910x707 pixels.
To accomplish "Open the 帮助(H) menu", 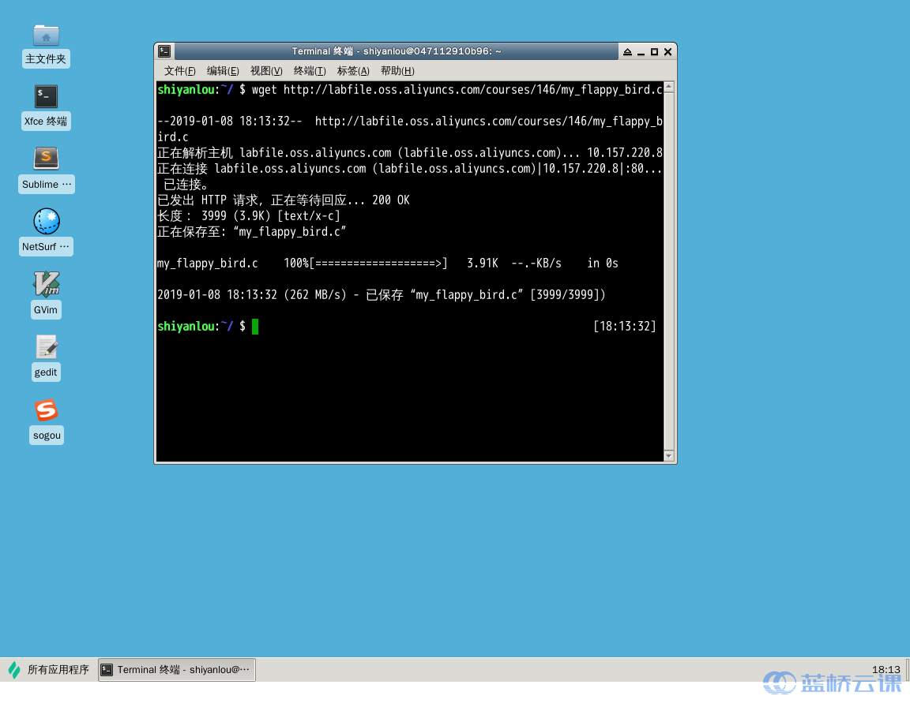I will coord(397,71).
